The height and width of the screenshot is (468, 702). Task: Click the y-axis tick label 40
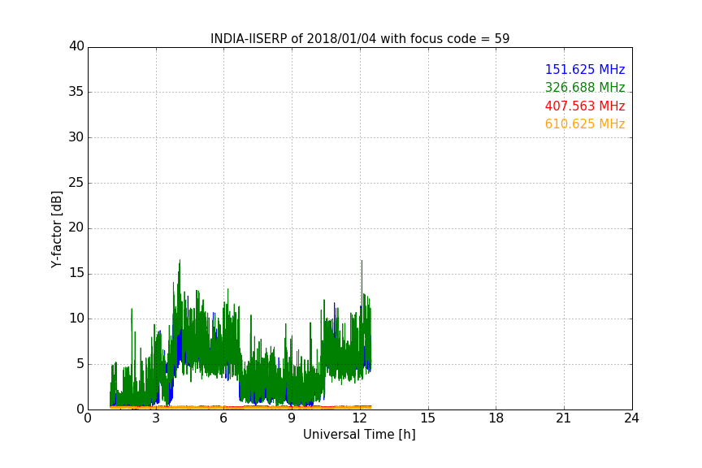[x=76, y=46]
